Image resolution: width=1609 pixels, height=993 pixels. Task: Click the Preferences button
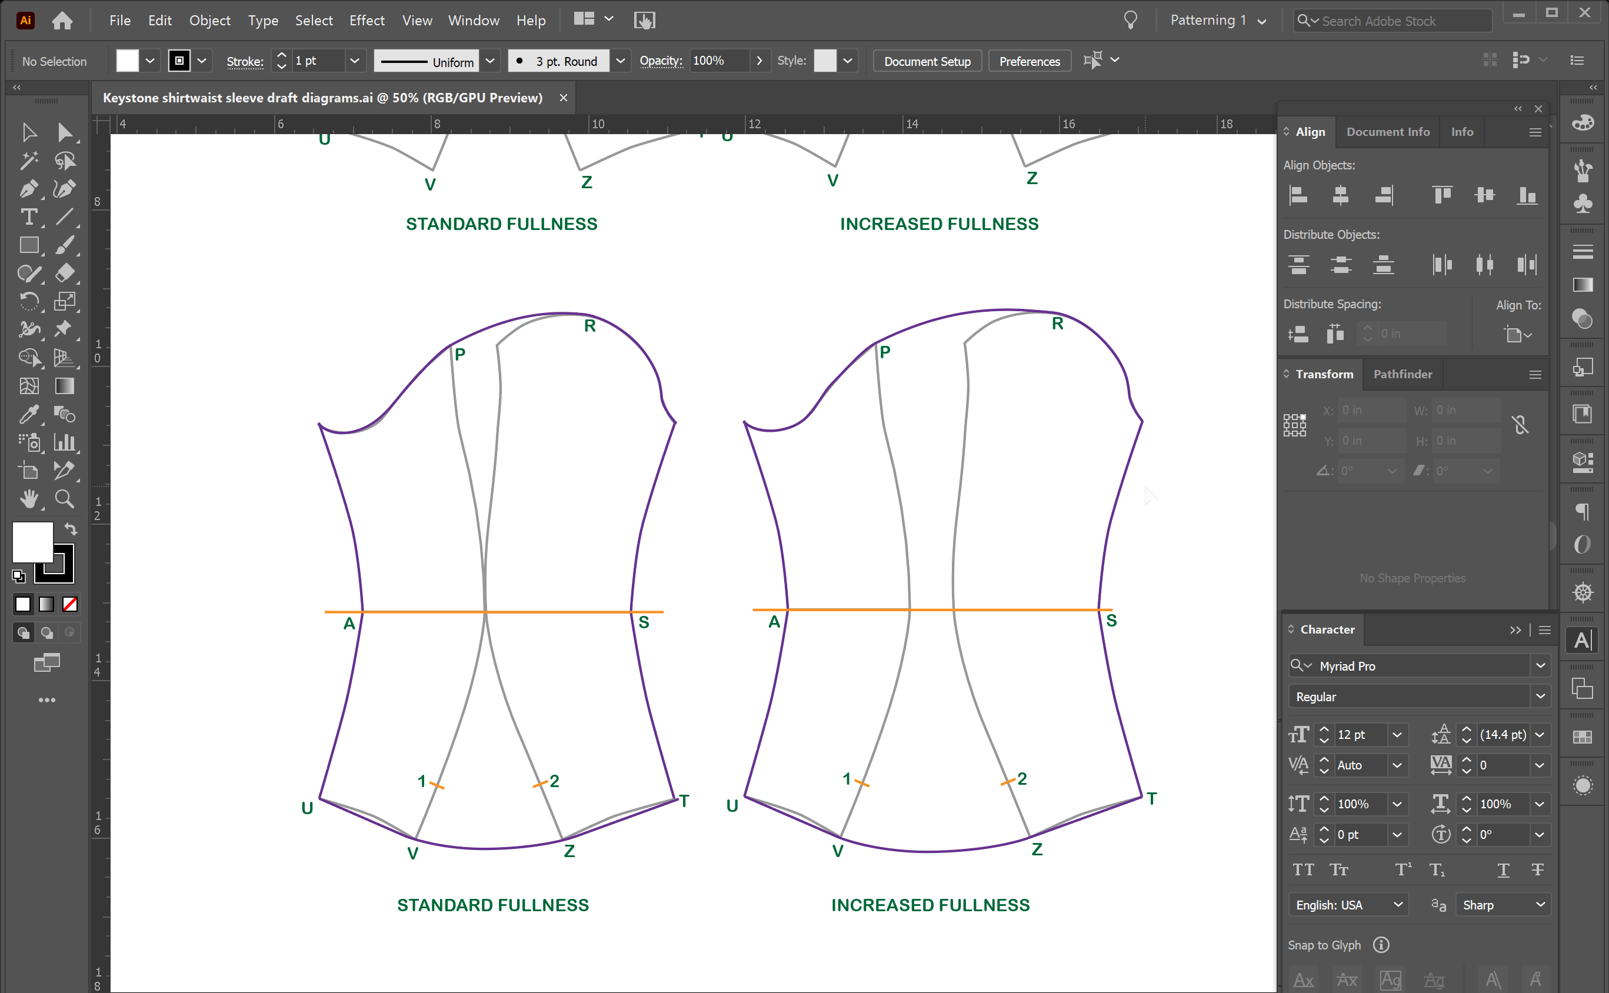pos(1029,61)
